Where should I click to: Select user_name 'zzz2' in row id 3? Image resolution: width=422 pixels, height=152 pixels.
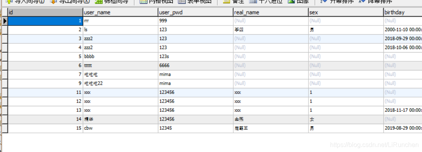coord(120,39)
